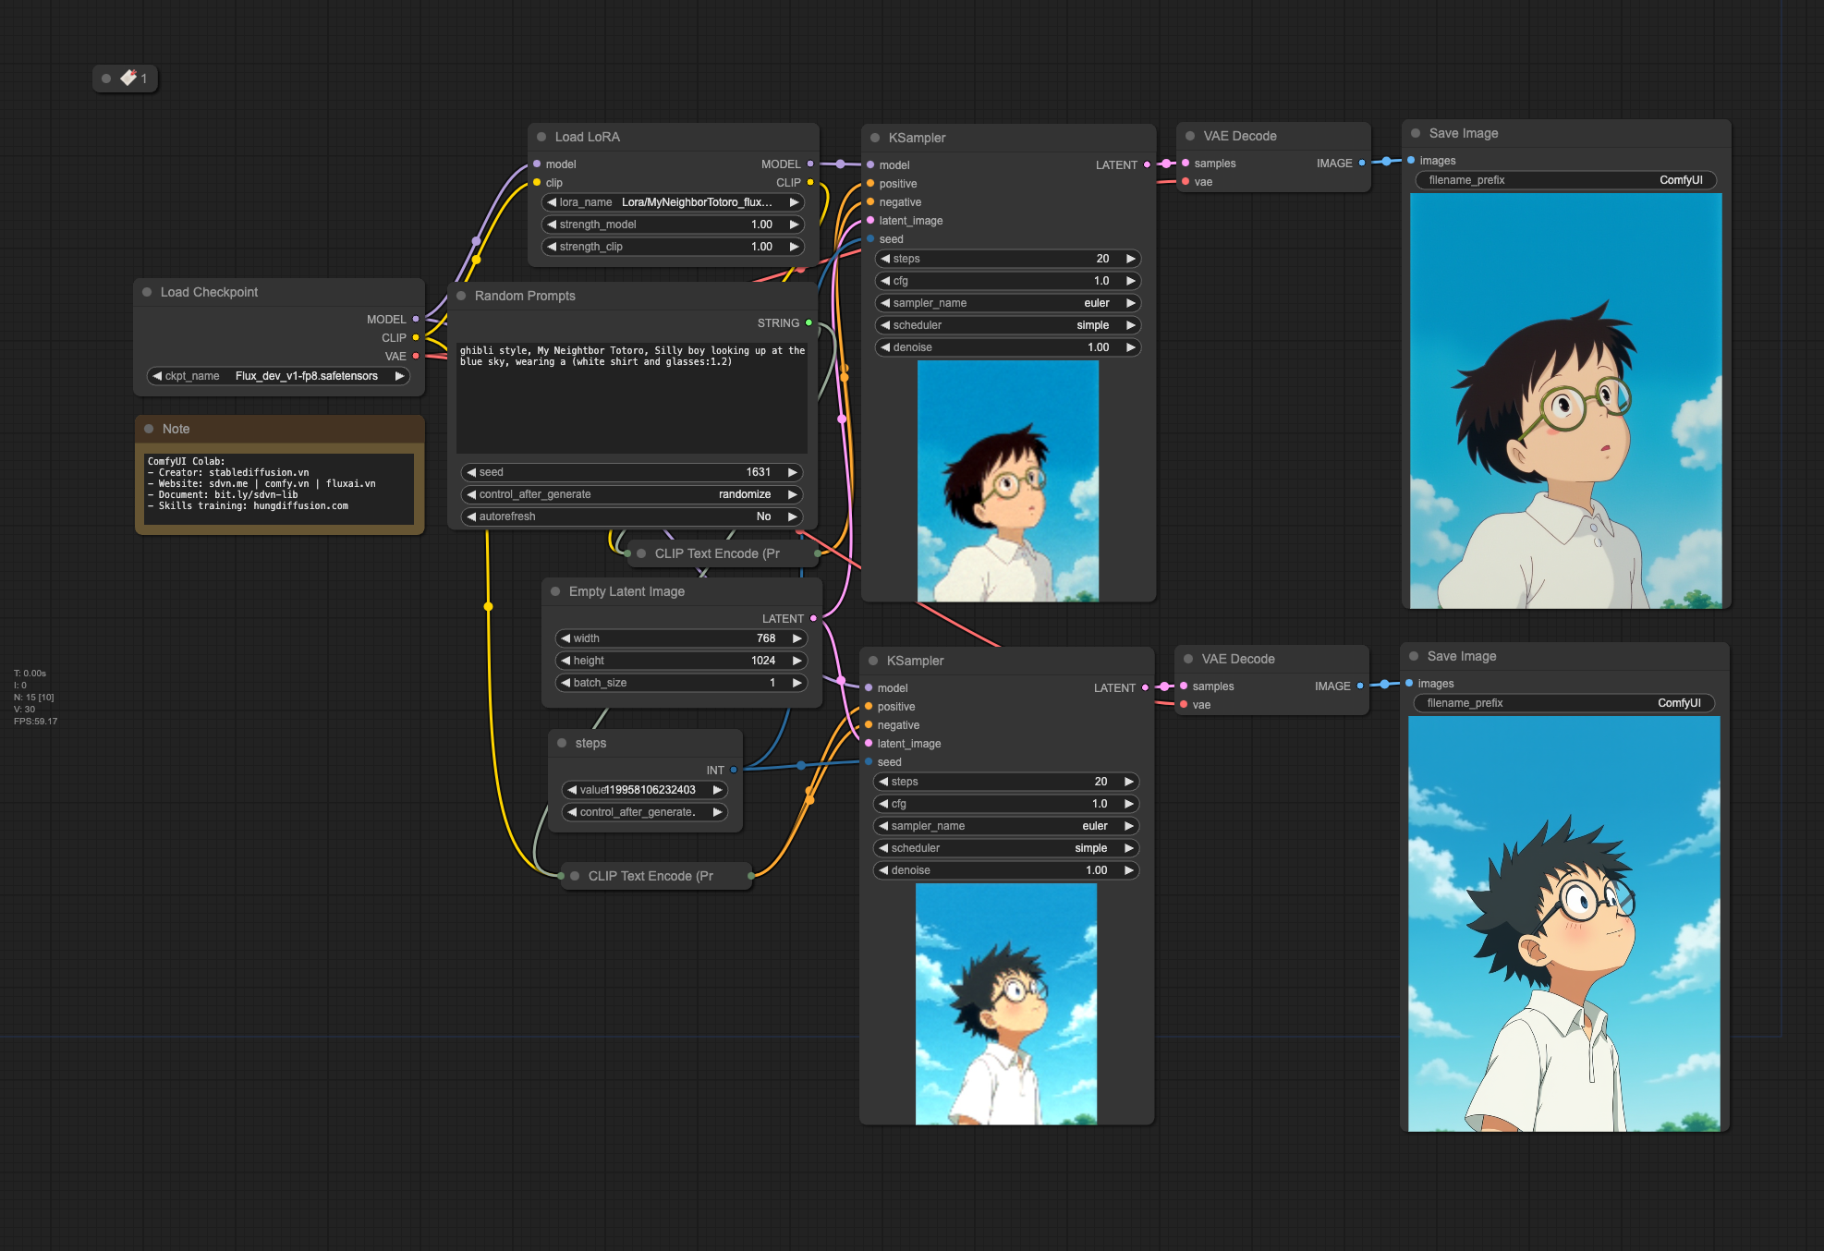Click the large saved image of the spiky-haired boy

[1563, 924]
